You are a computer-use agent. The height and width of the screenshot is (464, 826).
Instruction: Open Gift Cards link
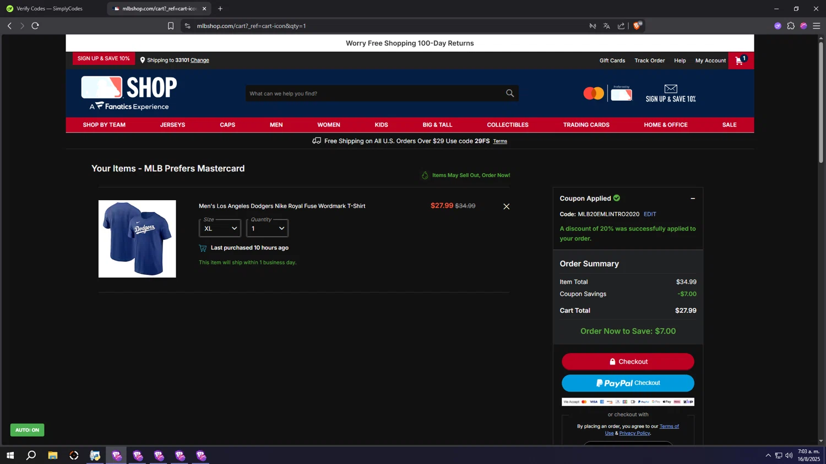click(612, 60)
